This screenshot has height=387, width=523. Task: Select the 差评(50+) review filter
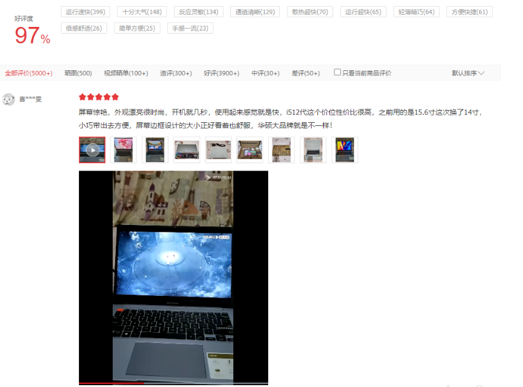pyautogui.click(x=306, y=72)
